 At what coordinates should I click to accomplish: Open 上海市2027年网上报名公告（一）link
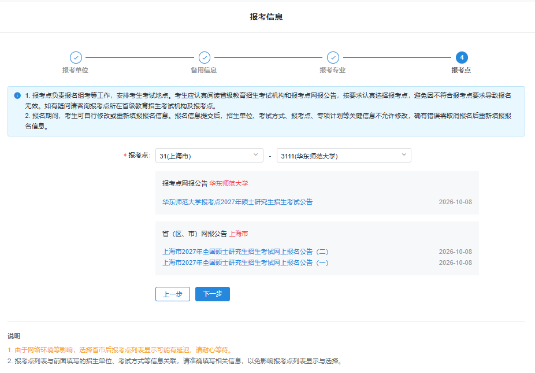point(246,263)
